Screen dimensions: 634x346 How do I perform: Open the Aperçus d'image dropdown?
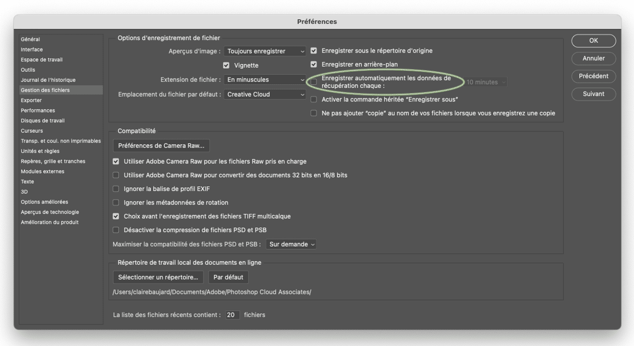265,51
